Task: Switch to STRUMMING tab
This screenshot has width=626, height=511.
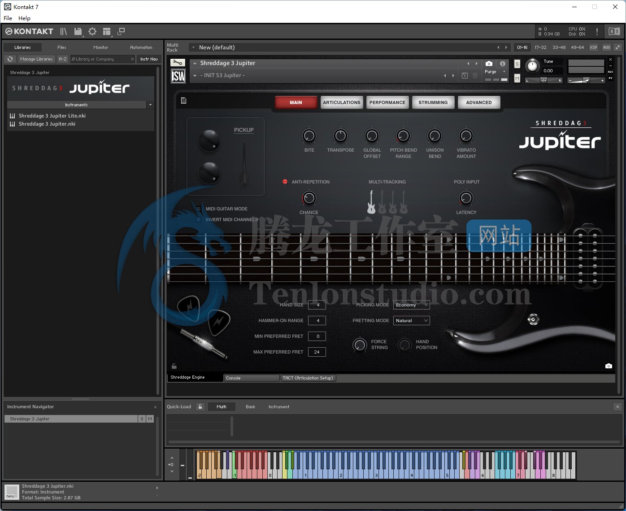Action: [433, 102]
